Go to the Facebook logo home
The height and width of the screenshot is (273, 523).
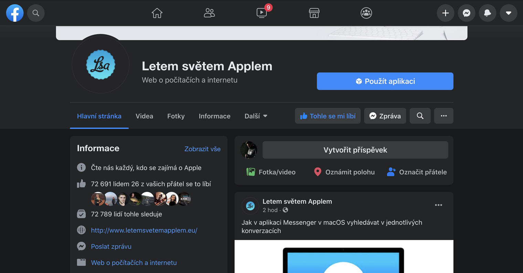click(x=15, y=13)
